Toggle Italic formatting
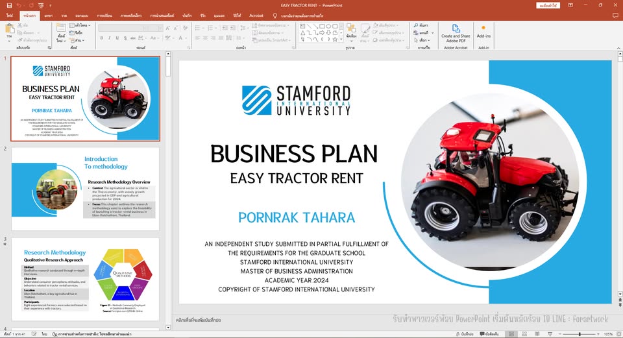This screenshot has height=338, width=623. tap(109, 38)
